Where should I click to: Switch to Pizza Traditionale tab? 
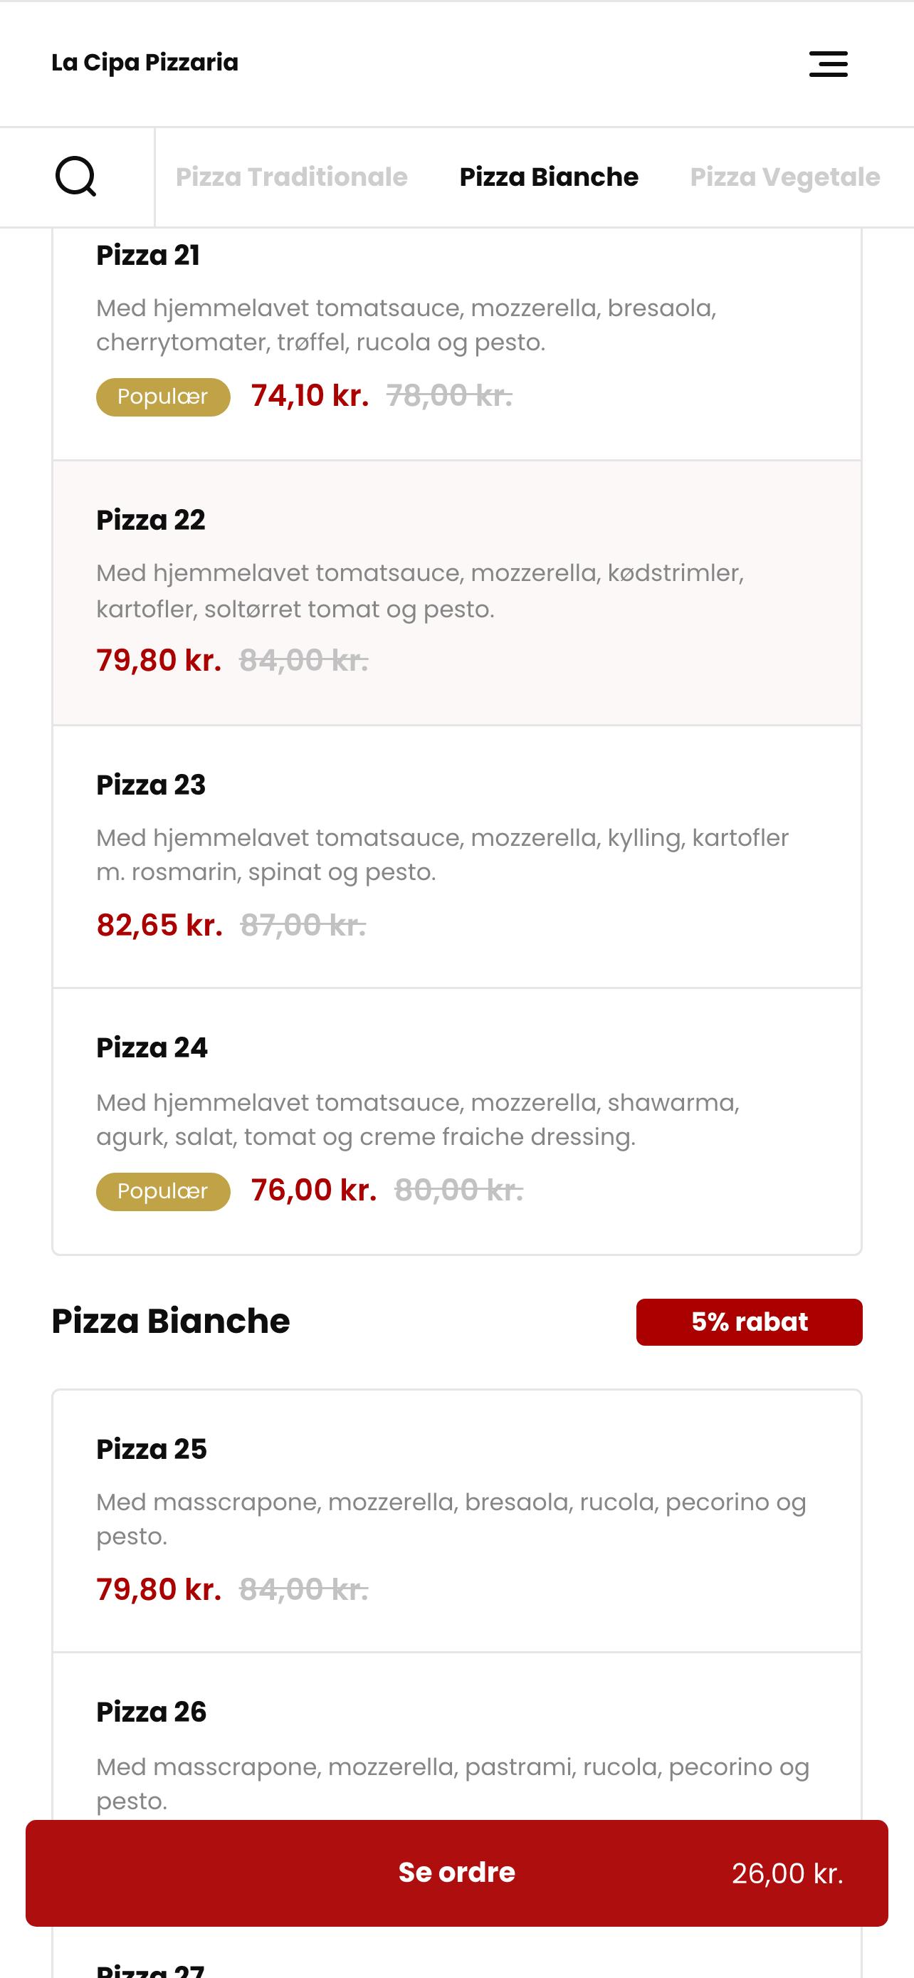click(x=292, y=177)
